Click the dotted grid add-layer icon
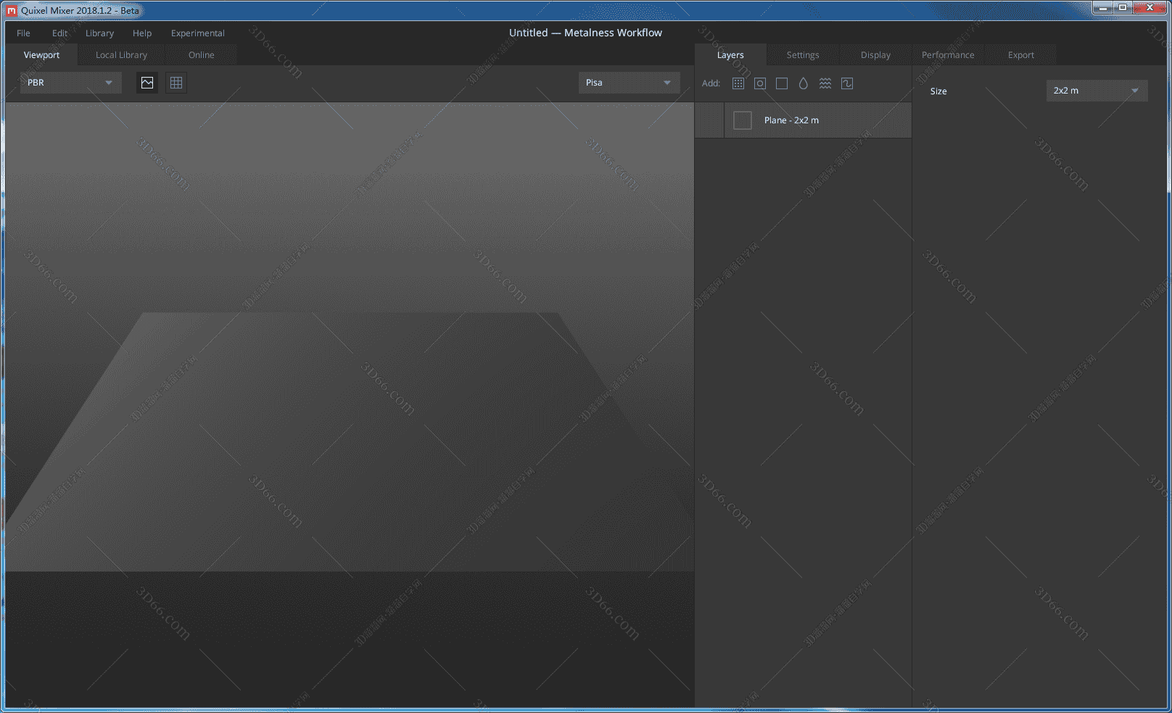1172x713 pixels. tap(738, 83)
